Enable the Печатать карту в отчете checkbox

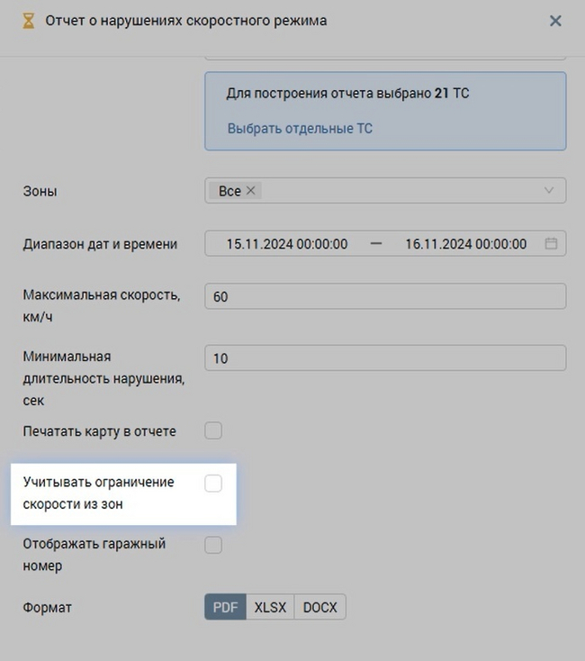213,430
